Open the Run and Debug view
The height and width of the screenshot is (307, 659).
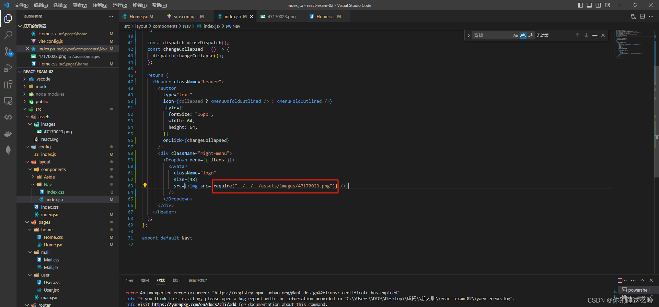tap(8, 68)
